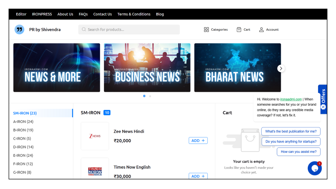Focus the Search for products field
Image resolution: width=336 pixels, height=189 pixels.
pos(129,29)
